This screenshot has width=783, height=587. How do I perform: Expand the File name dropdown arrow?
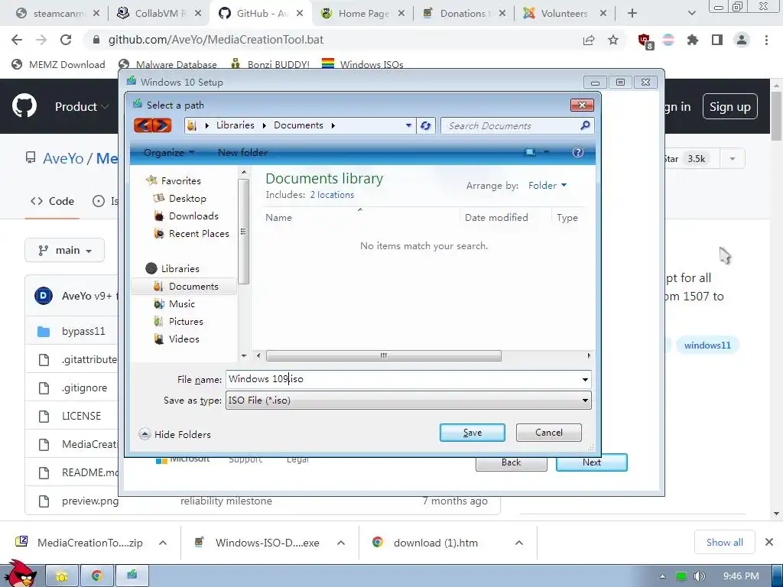pos(585,380)
